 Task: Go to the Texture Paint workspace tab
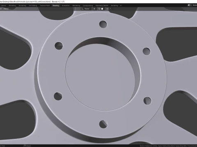45,6
